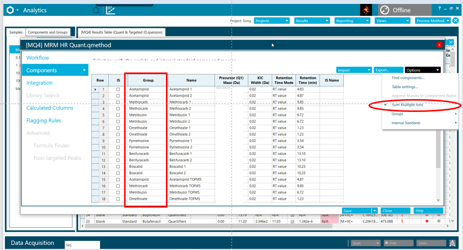Close the project bar with the round X icon

(456, 20)
